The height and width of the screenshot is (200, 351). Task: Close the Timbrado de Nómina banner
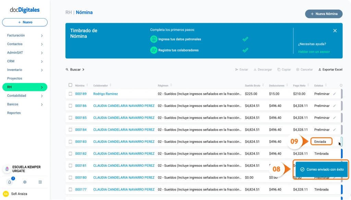tap(335, 31)
